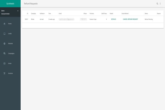Click the Cancel Refund column header

coord(125,13)
